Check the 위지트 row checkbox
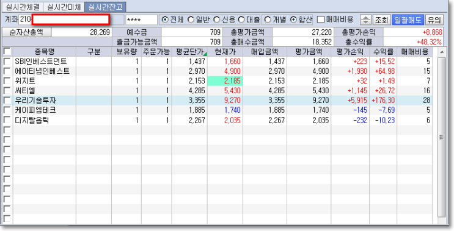This screenshot has width=454, height=231. click(x=7, y=81)
